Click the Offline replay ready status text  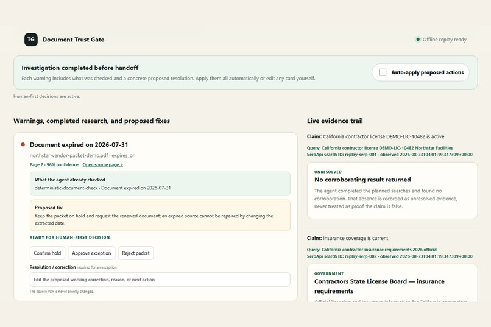(444, 40)
